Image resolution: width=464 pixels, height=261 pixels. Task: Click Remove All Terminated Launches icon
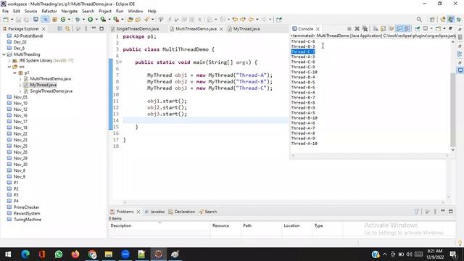[x=365, y=29]
